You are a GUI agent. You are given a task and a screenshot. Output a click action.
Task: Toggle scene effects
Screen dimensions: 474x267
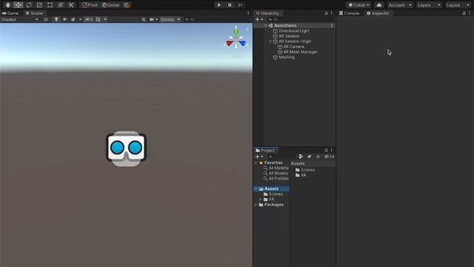pos(73,19)
